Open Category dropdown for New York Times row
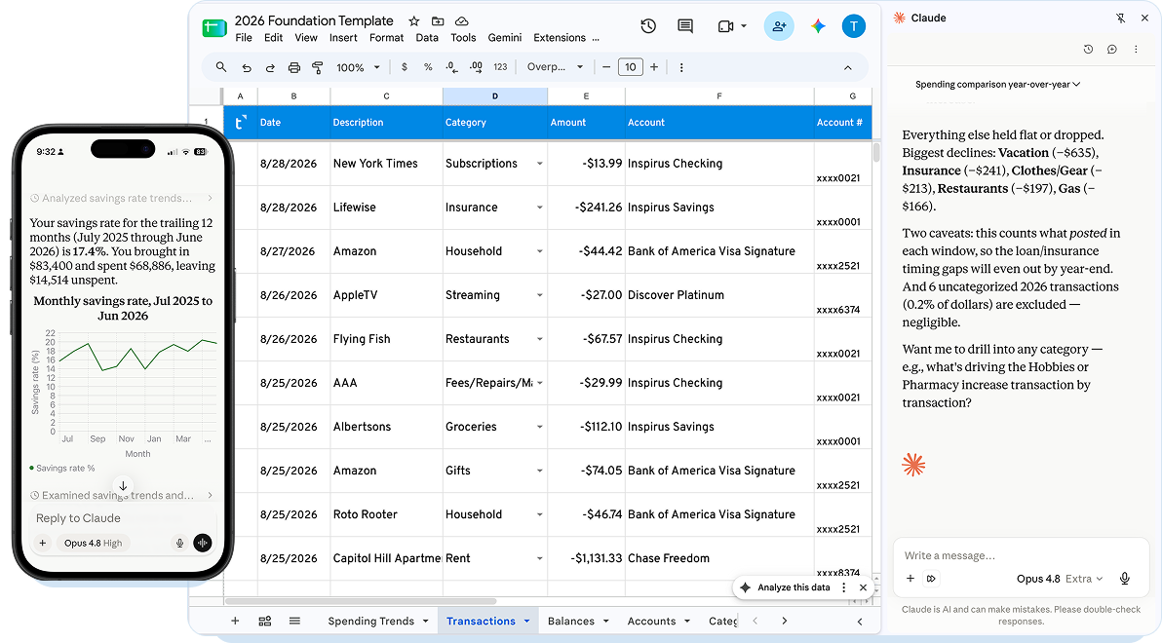This screenshot has width=1162, height=643. 539,164
